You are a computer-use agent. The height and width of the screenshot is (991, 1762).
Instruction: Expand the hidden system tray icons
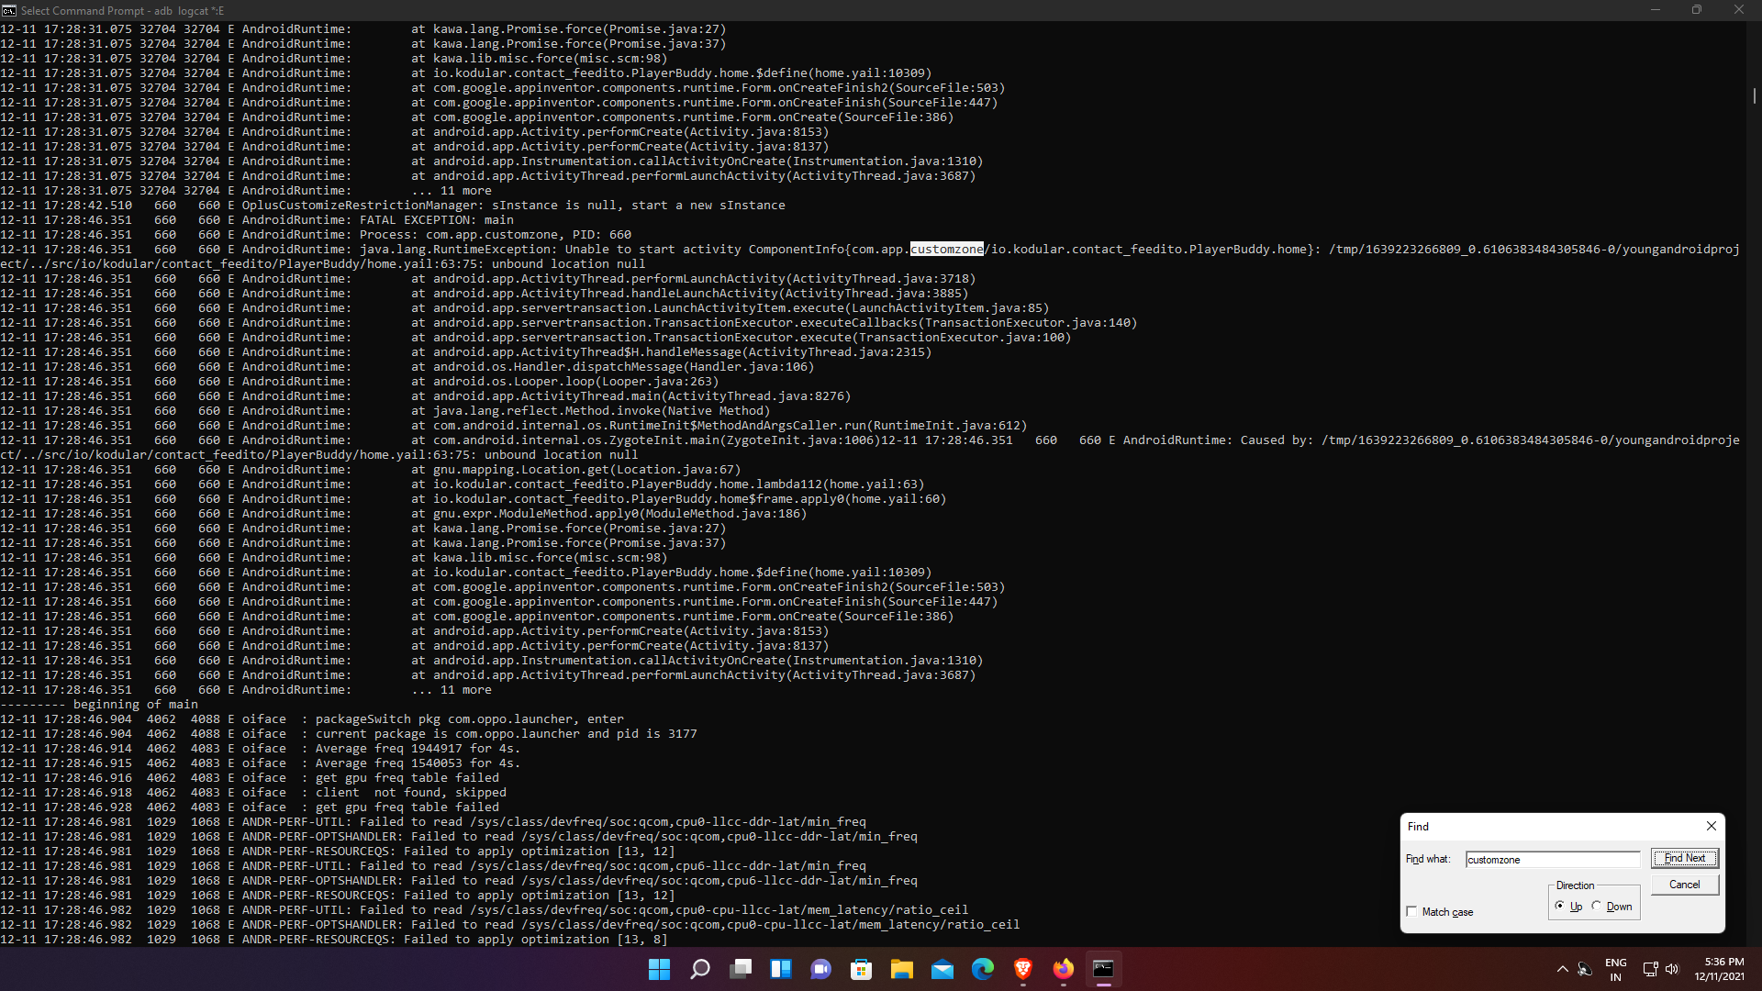(1562, 969)
